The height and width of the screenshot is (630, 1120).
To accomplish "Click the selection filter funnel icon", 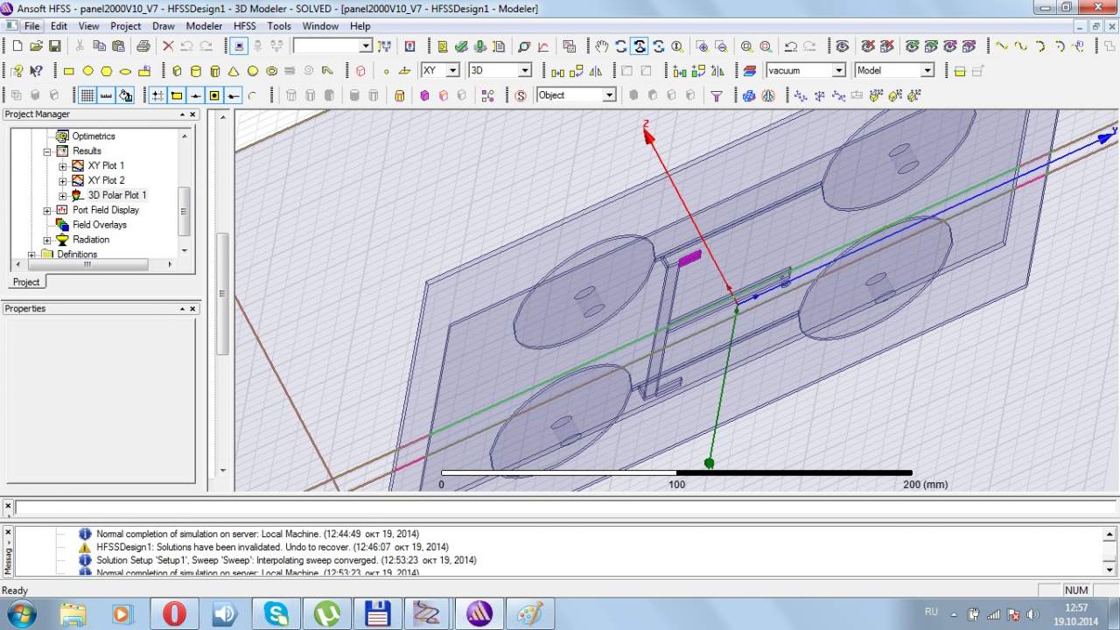I will (x=717, y=95).
